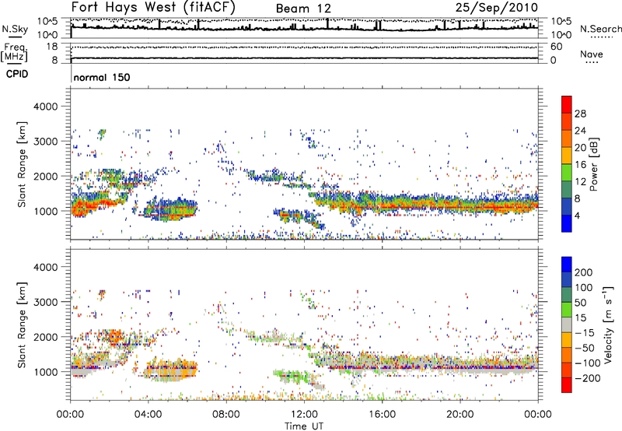Click "Slant Range [km]" on the velocity panel
The width and height of the screenshot is (622, 431).
pos(22,325)
